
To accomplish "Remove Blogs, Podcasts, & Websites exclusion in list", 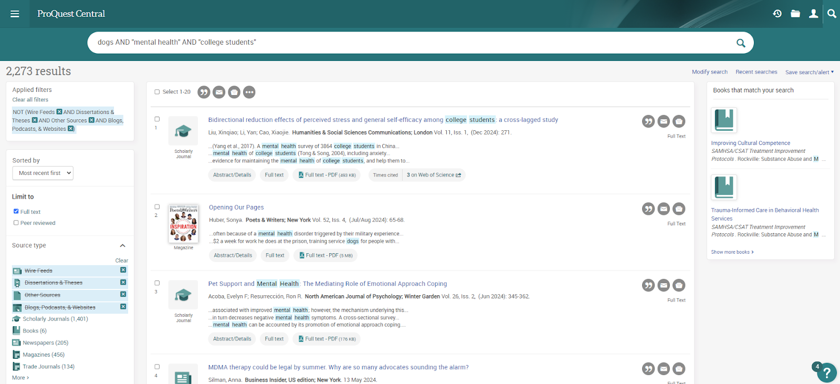I will (123, 307).
